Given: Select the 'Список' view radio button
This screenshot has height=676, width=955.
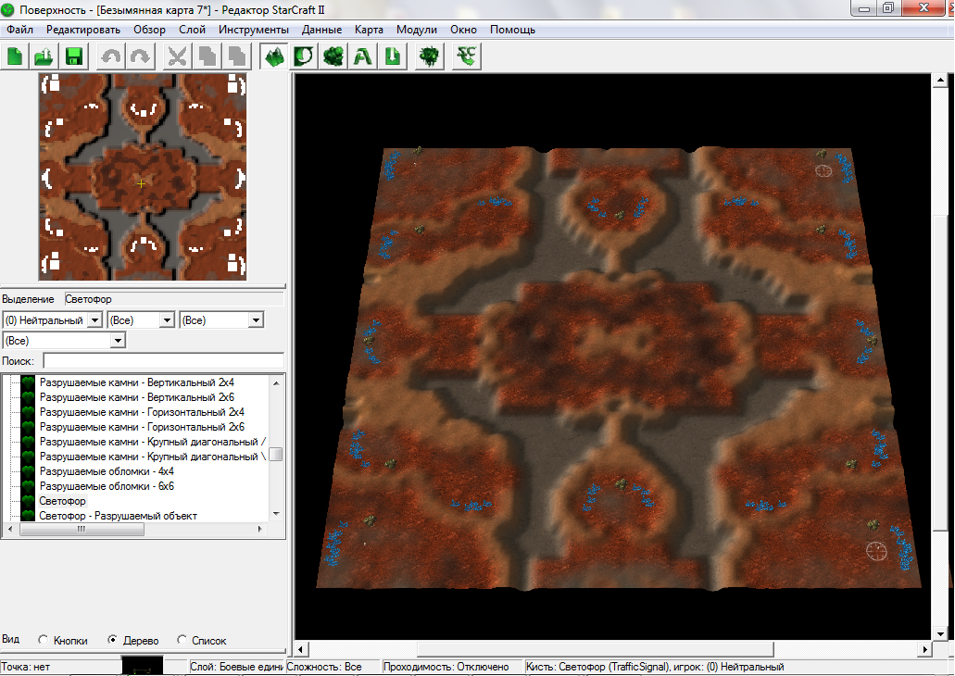Looking at the screenshot, I should 182,640.
